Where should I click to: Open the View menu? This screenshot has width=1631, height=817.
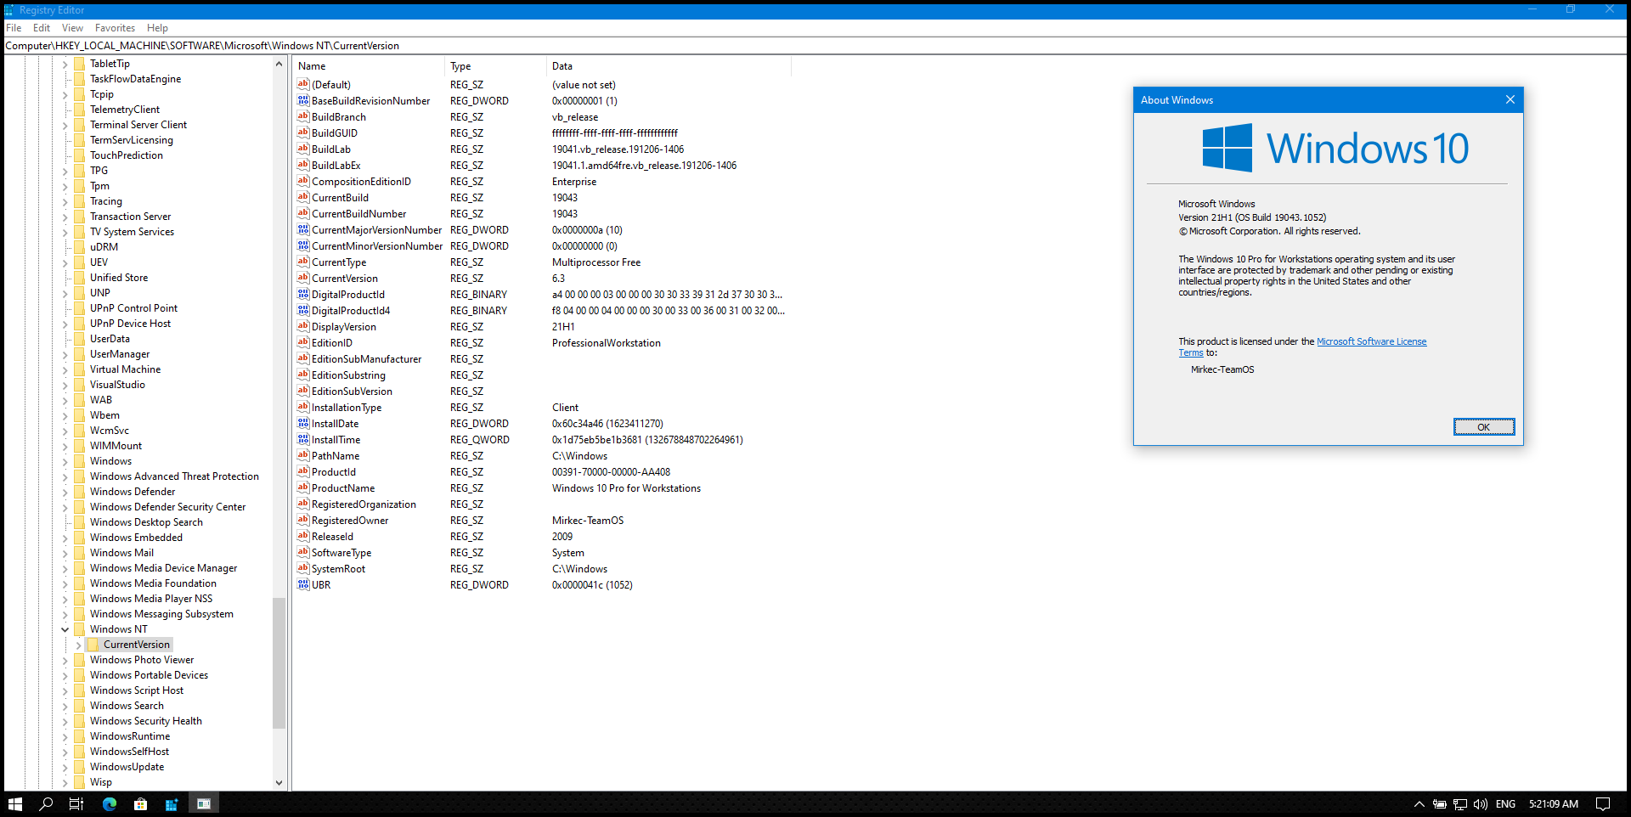(x=72, y=28)
